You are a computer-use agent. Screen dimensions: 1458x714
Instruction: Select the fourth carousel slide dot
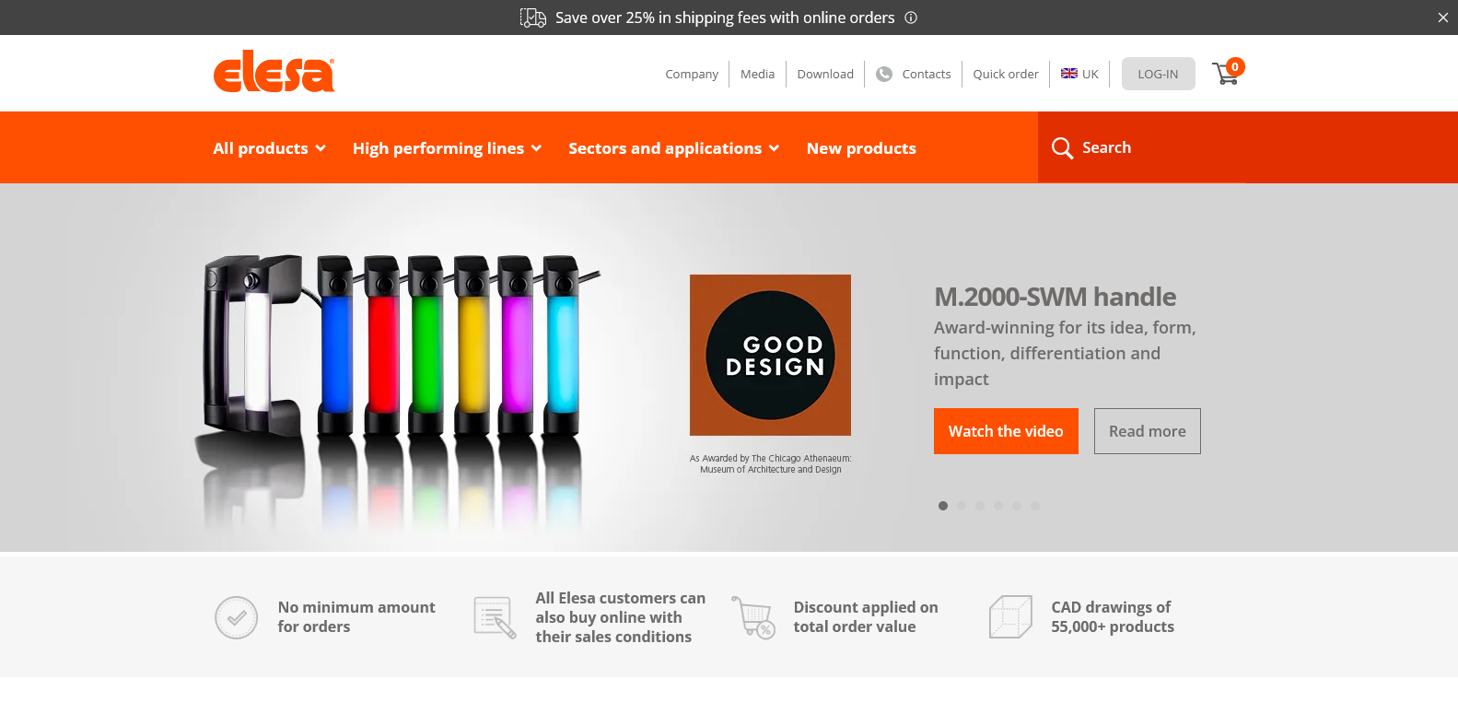point(998,506)
